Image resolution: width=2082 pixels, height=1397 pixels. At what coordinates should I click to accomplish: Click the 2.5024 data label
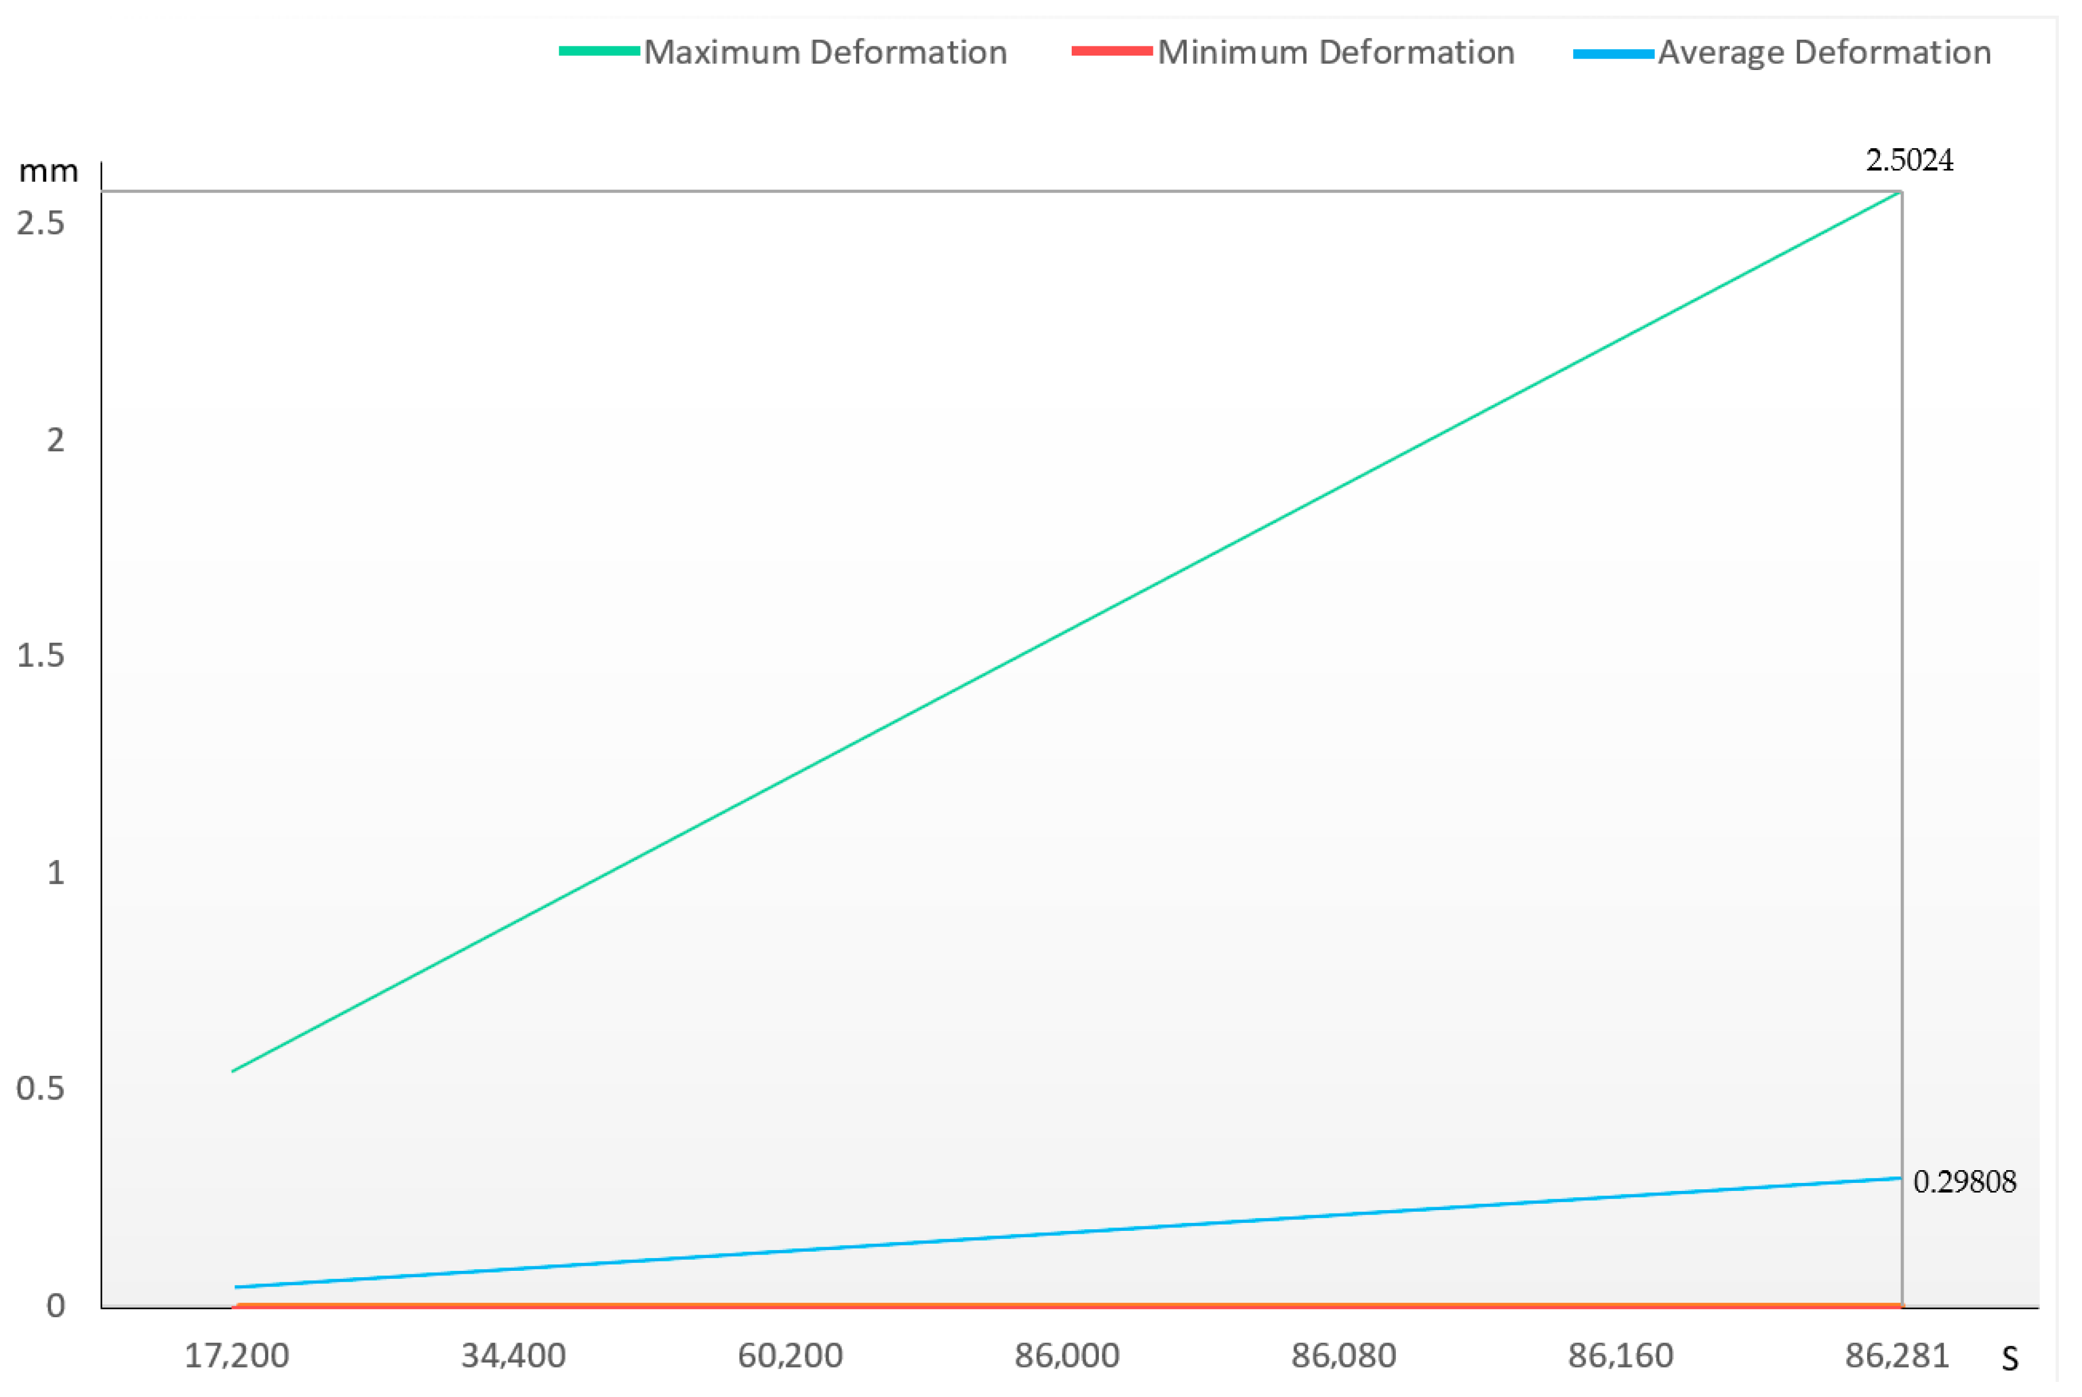[x=1909, y=160]
